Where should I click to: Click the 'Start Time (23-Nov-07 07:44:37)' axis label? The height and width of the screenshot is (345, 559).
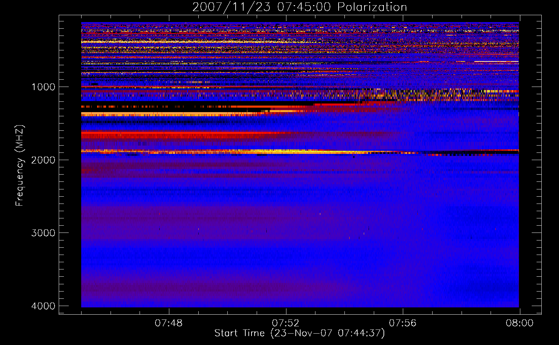click(x=300, y=333)
